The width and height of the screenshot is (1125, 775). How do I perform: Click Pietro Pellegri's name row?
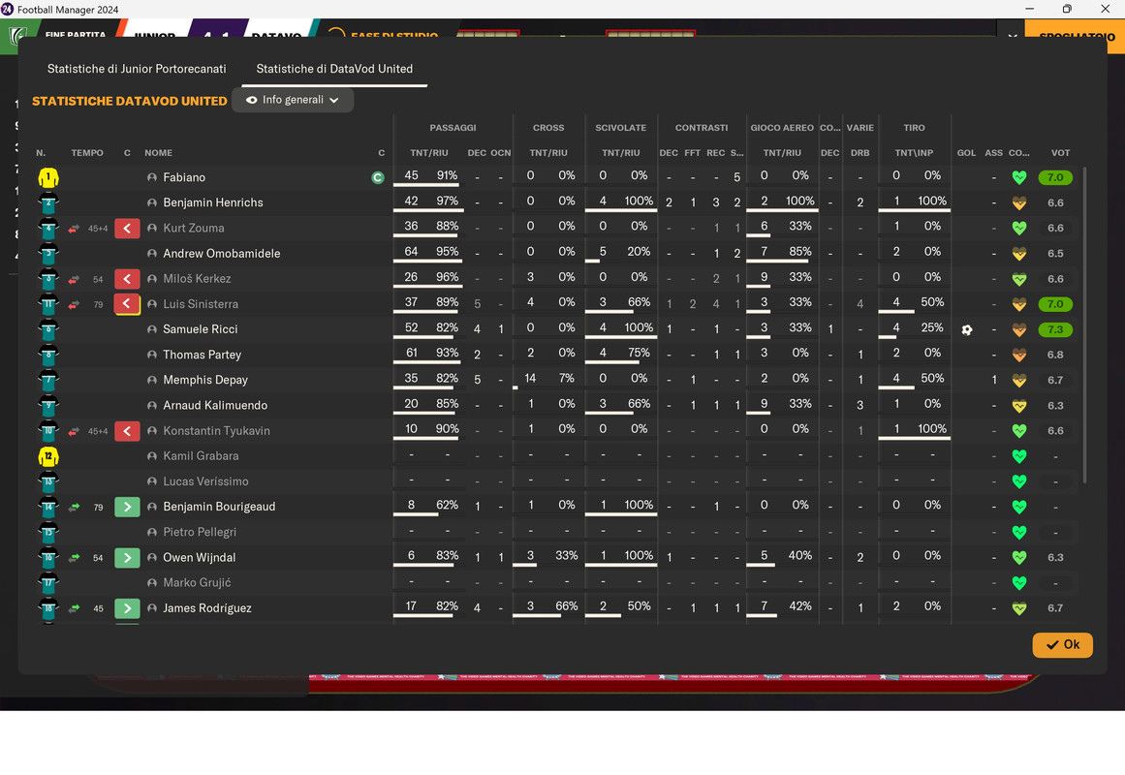click(x=199, y=532)
